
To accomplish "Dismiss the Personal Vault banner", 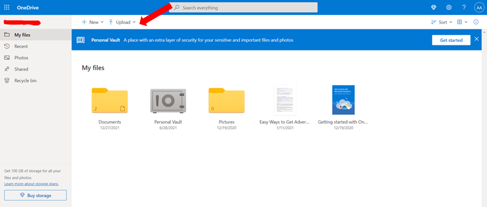I will click(x=477, y=39).
